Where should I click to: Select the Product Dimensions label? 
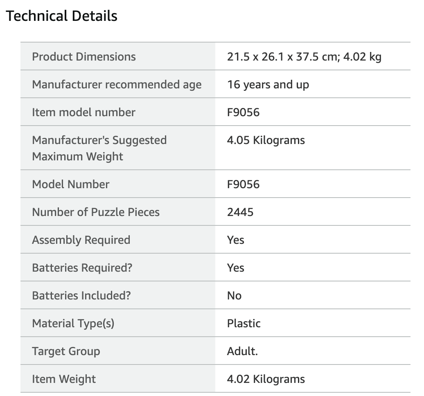coord(84,57)
